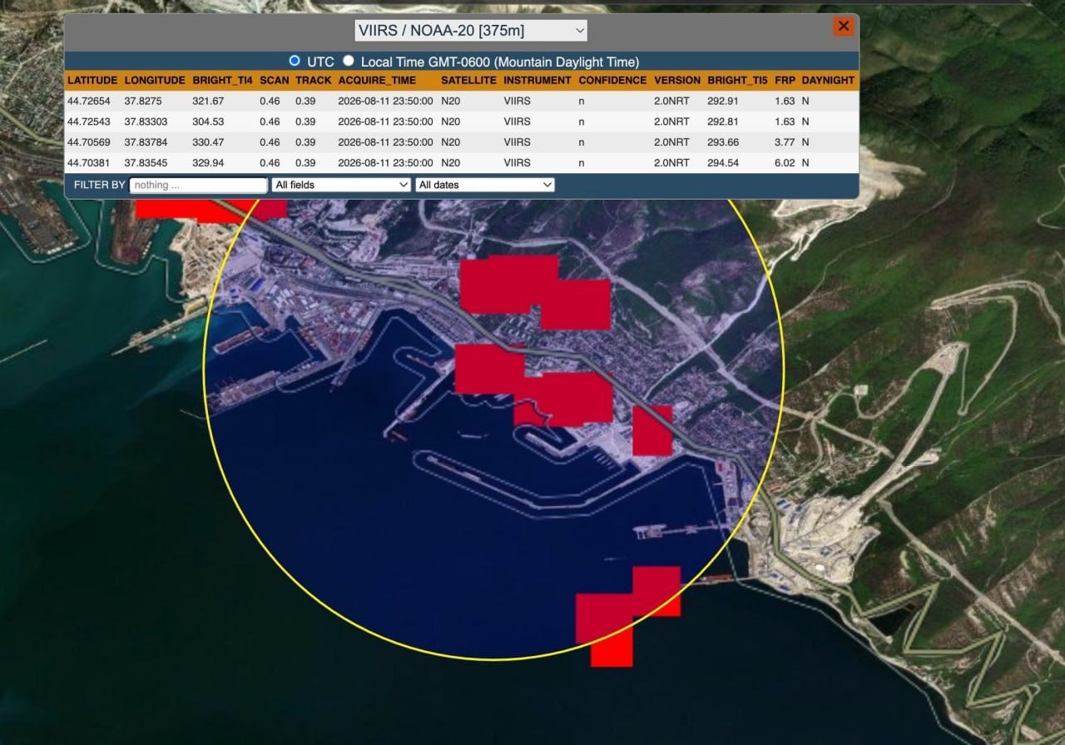The width and height of the screenshot is (1065, 745).
Task: Sort by the ACQUIRE_TIME column header
Action: point(377,81)
